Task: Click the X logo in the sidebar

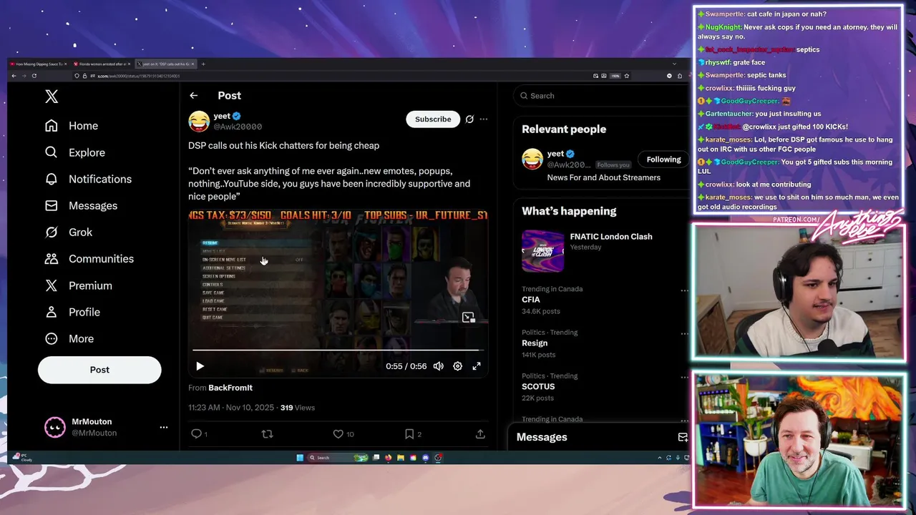Action: tap(52, 97)
